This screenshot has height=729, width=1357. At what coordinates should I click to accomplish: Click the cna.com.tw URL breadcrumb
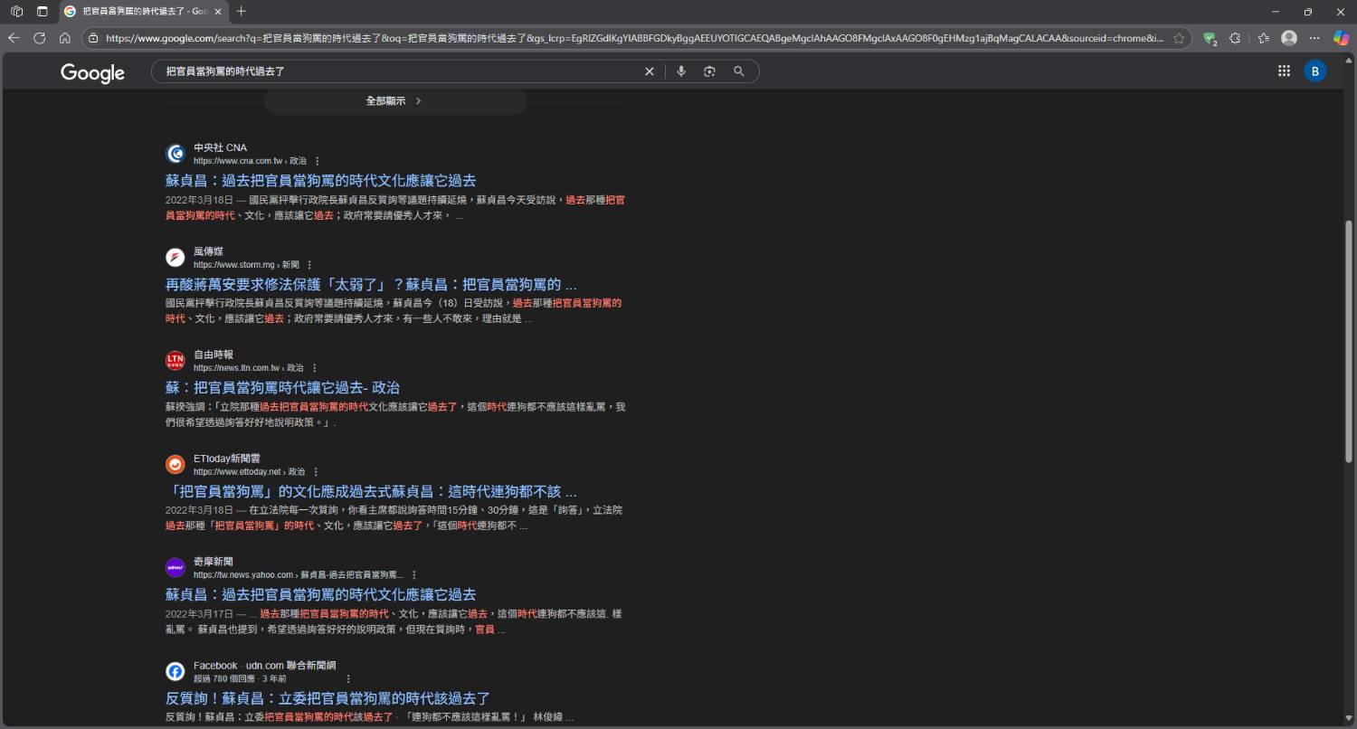(x=250, y=161)
